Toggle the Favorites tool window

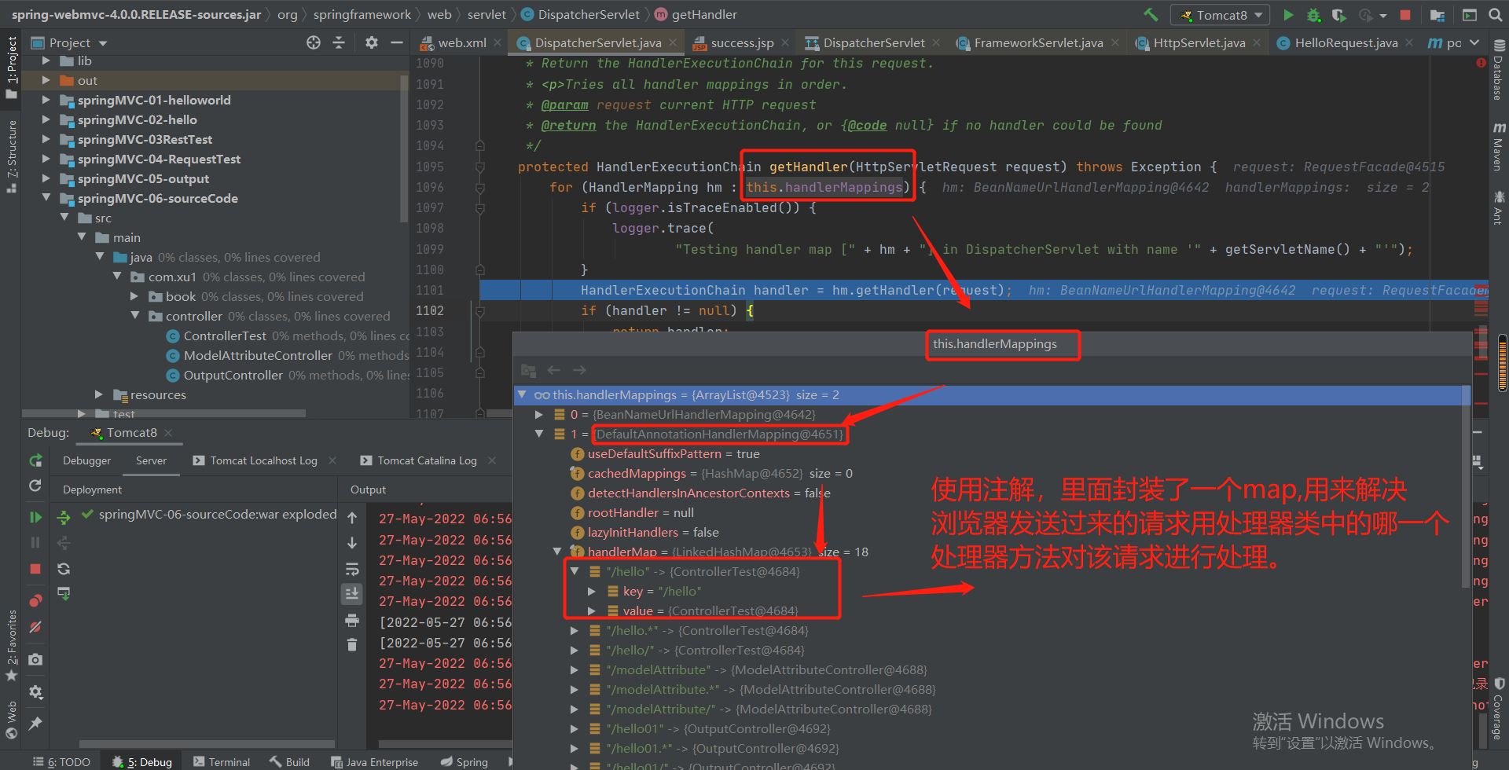coord(11,644)
